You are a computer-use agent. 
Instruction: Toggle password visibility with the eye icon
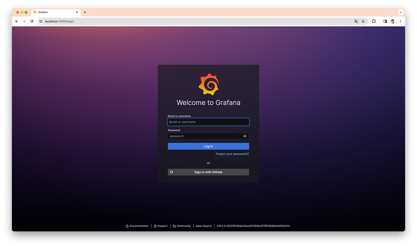(245, 136)
